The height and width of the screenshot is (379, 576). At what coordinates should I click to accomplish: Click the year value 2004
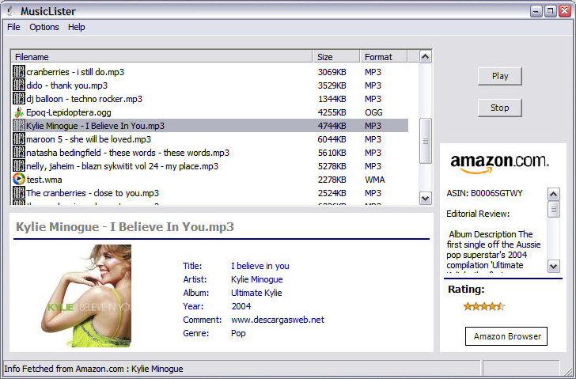click(x=241, y=306)
